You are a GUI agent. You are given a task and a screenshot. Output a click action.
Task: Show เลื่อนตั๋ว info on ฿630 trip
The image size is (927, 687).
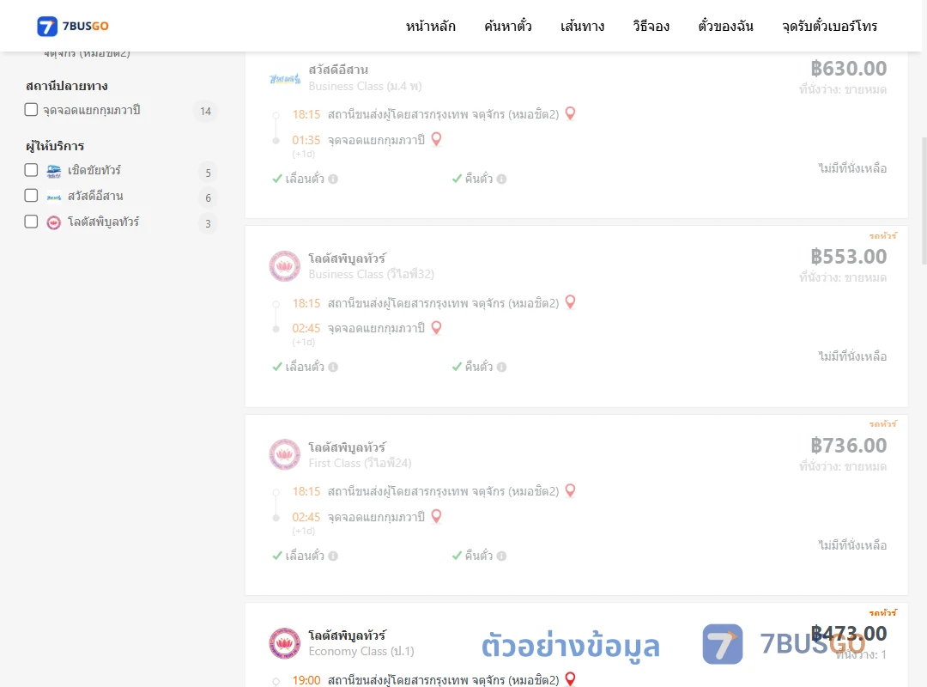click(x=333, y=179)
